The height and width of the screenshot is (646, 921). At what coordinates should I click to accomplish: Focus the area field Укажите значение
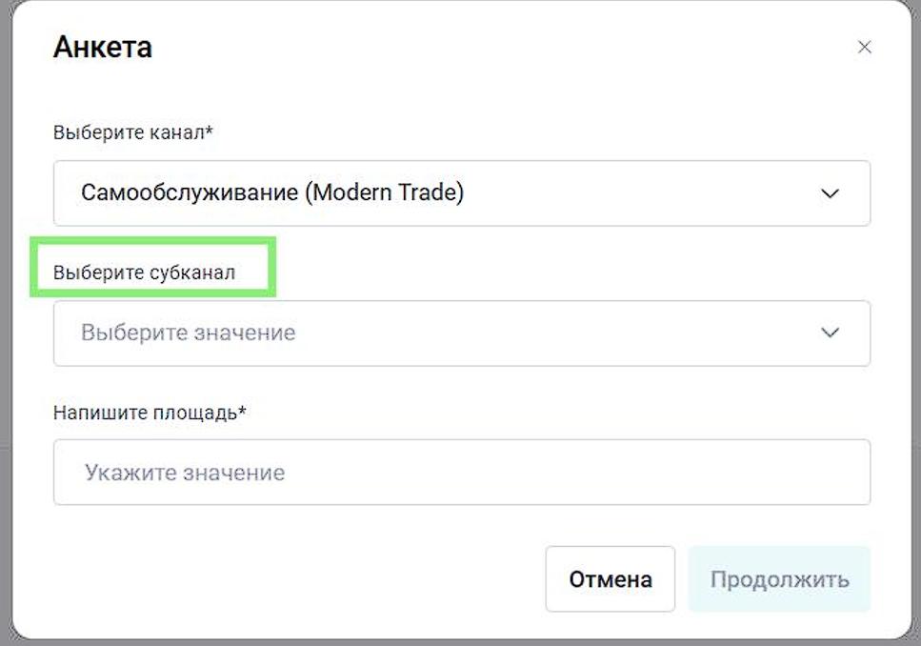(461, 473)
